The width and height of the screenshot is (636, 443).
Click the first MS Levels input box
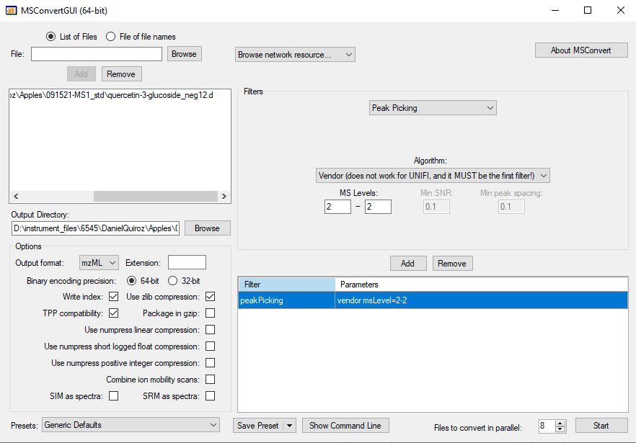click(337, 207)
